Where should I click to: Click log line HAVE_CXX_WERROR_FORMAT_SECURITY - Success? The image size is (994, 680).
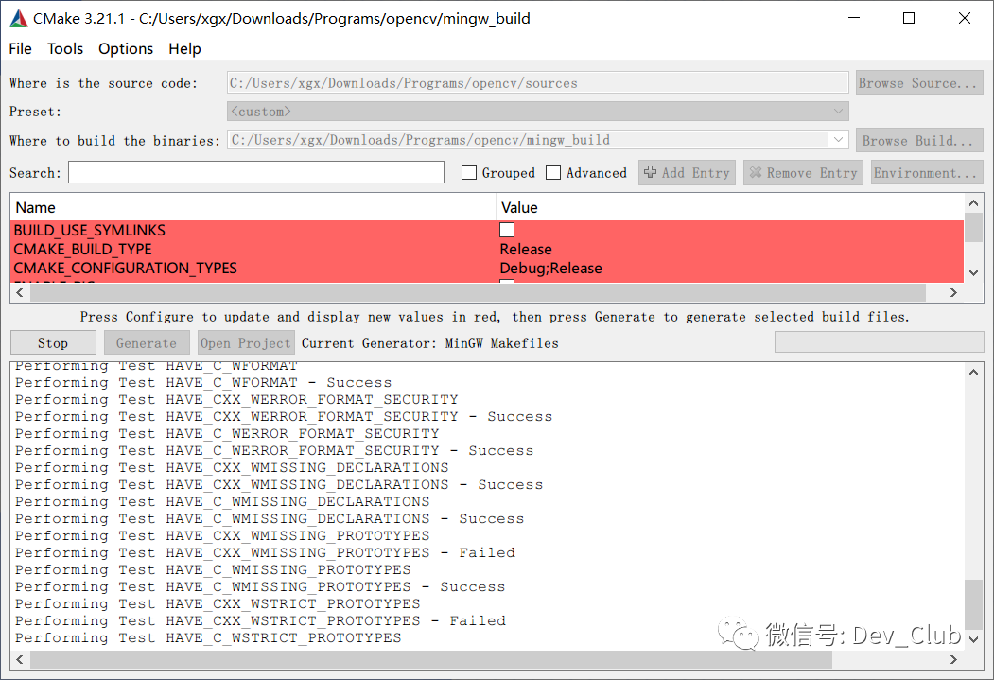click(284, 416)
